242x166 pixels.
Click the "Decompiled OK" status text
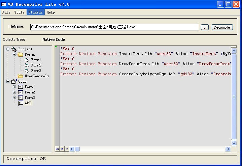26,159
